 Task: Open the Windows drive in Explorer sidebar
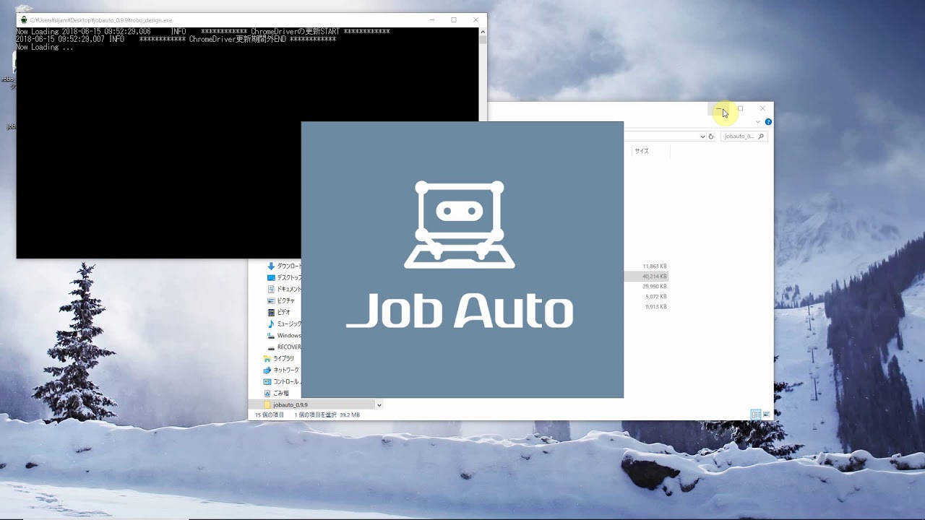tap(284, 335)
